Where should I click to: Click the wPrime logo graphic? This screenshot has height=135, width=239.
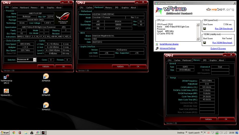pos(174,10)
